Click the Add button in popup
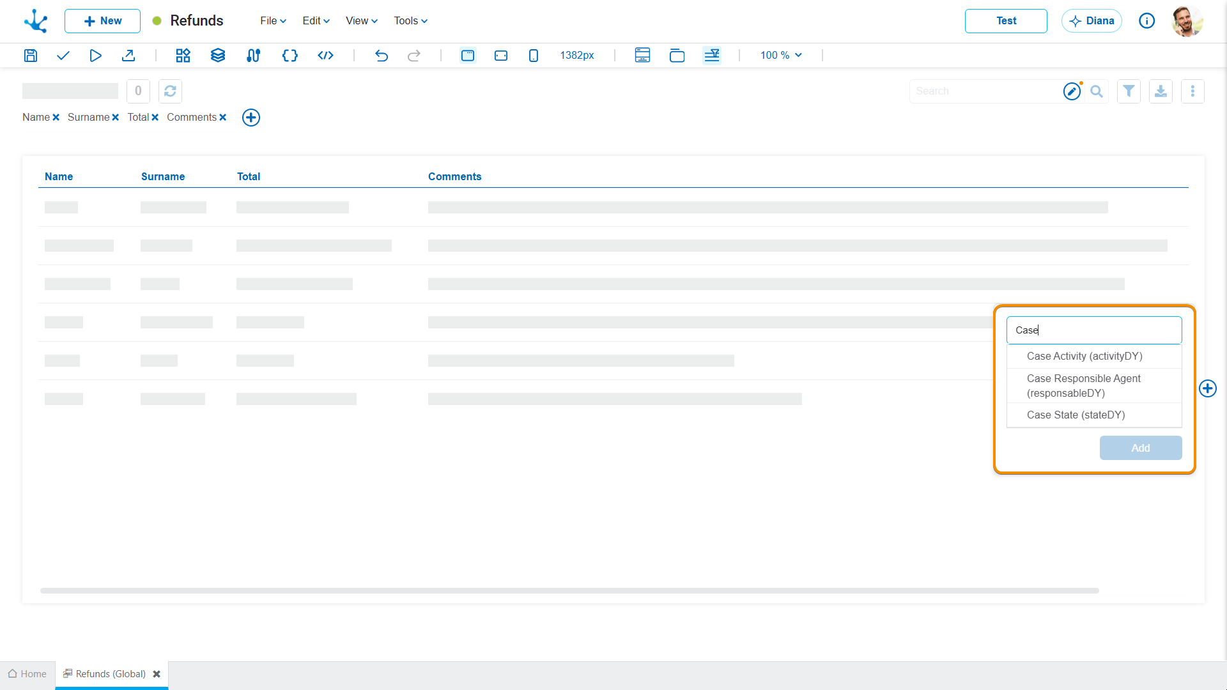 click(1141, 448)
